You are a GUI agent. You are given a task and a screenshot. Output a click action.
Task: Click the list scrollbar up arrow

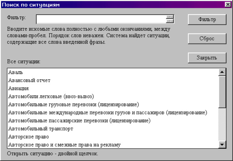(222, 72)
